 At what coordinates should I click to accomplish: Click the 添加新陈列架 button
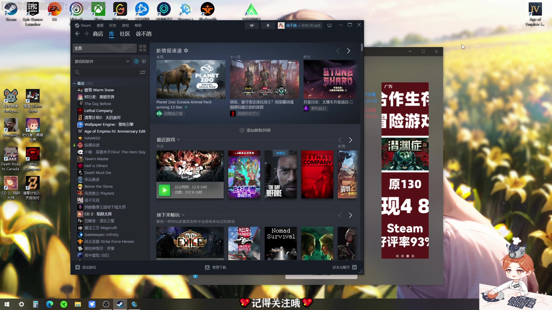(x=255, y=130)
